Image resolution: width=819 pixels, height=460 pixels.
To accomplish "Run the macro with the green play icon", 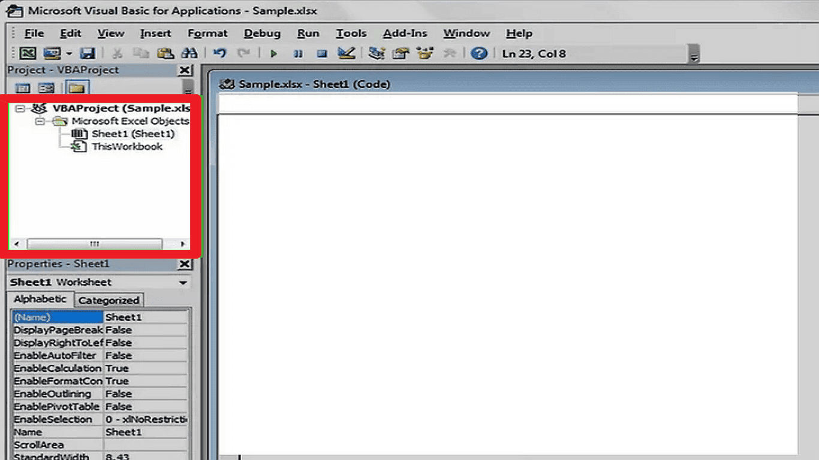I will click(274, 53).
